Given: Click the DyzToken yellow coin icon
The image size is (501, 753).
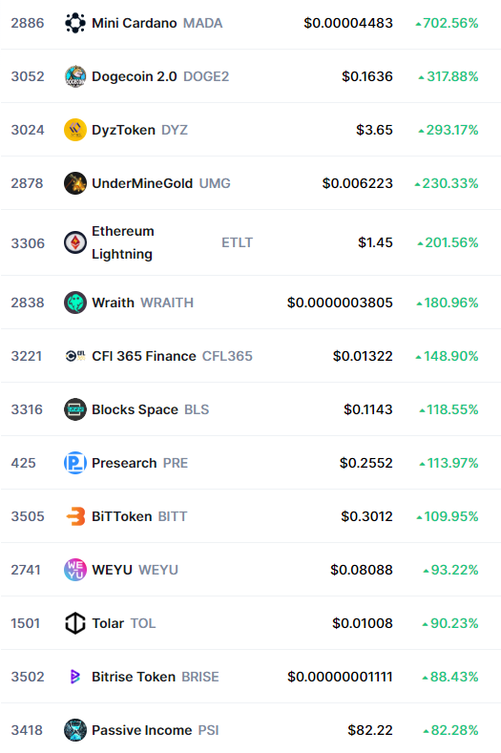Looking at the screenshot, I should 75,130.
